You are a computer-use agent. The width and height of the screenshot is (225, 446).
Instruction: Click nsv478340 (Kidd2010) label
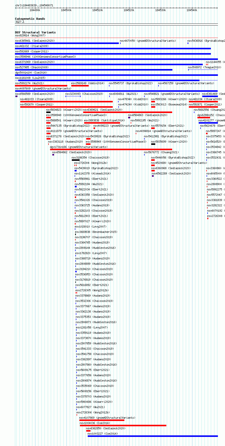[x=133, y=99]
